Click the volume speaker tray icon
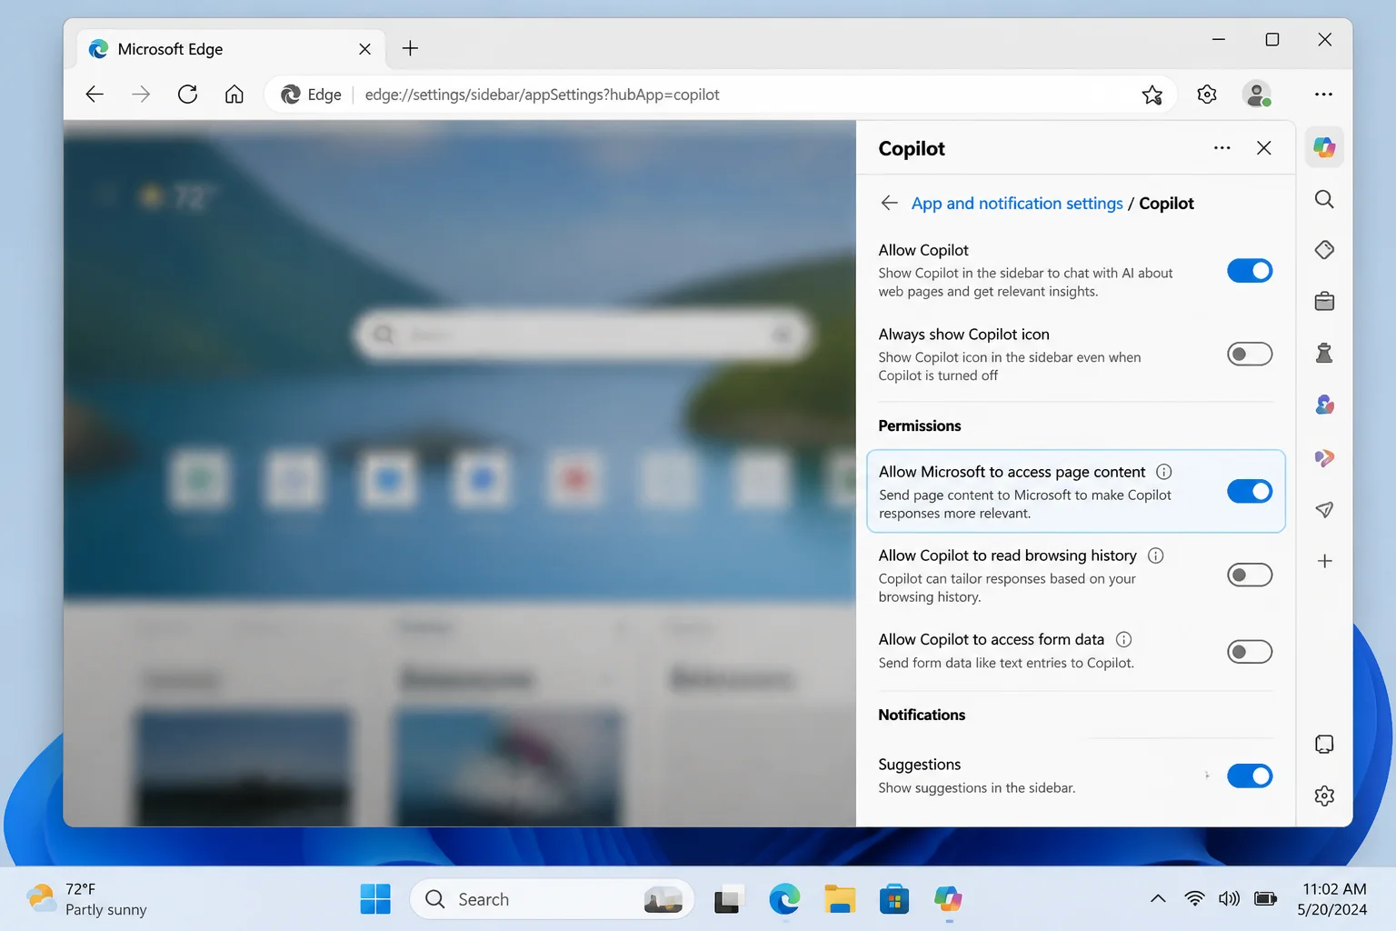 point(1229,899)
